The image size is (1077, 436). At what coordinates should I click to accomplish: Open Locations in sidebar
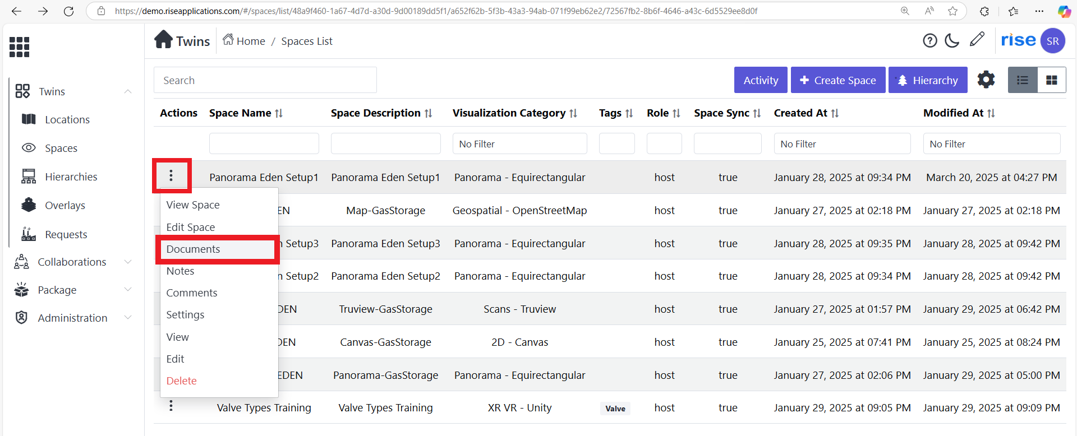click(x=67, y=119)
